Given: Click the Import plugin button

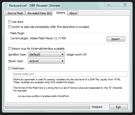Looking at the screenshot, I should click(x=116, y=39).
